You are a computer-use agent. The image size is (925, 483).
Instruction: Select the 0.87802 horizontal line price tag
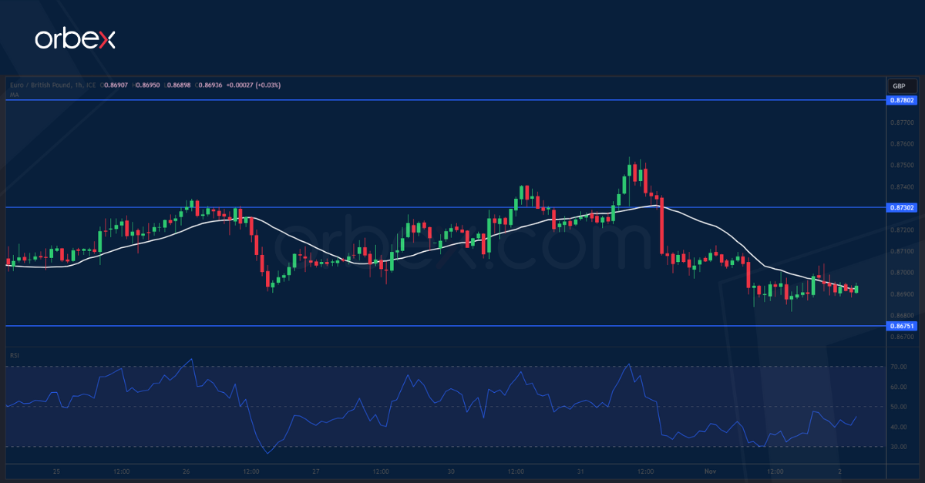902,100
